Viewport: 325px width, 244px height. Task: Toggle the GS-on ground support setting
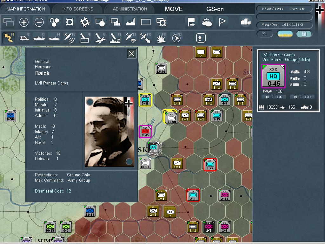[215, 9]
